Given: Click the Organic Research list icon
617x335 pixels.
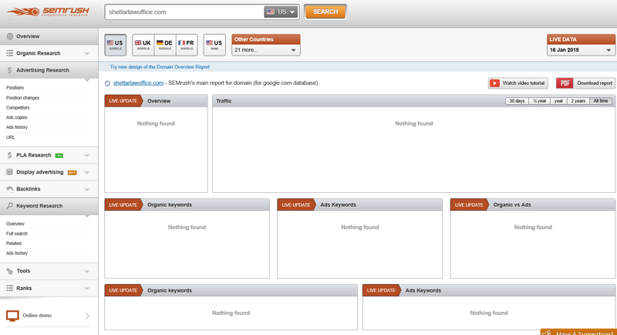Looking at the screenshot, I should click(x=9, y=53).
